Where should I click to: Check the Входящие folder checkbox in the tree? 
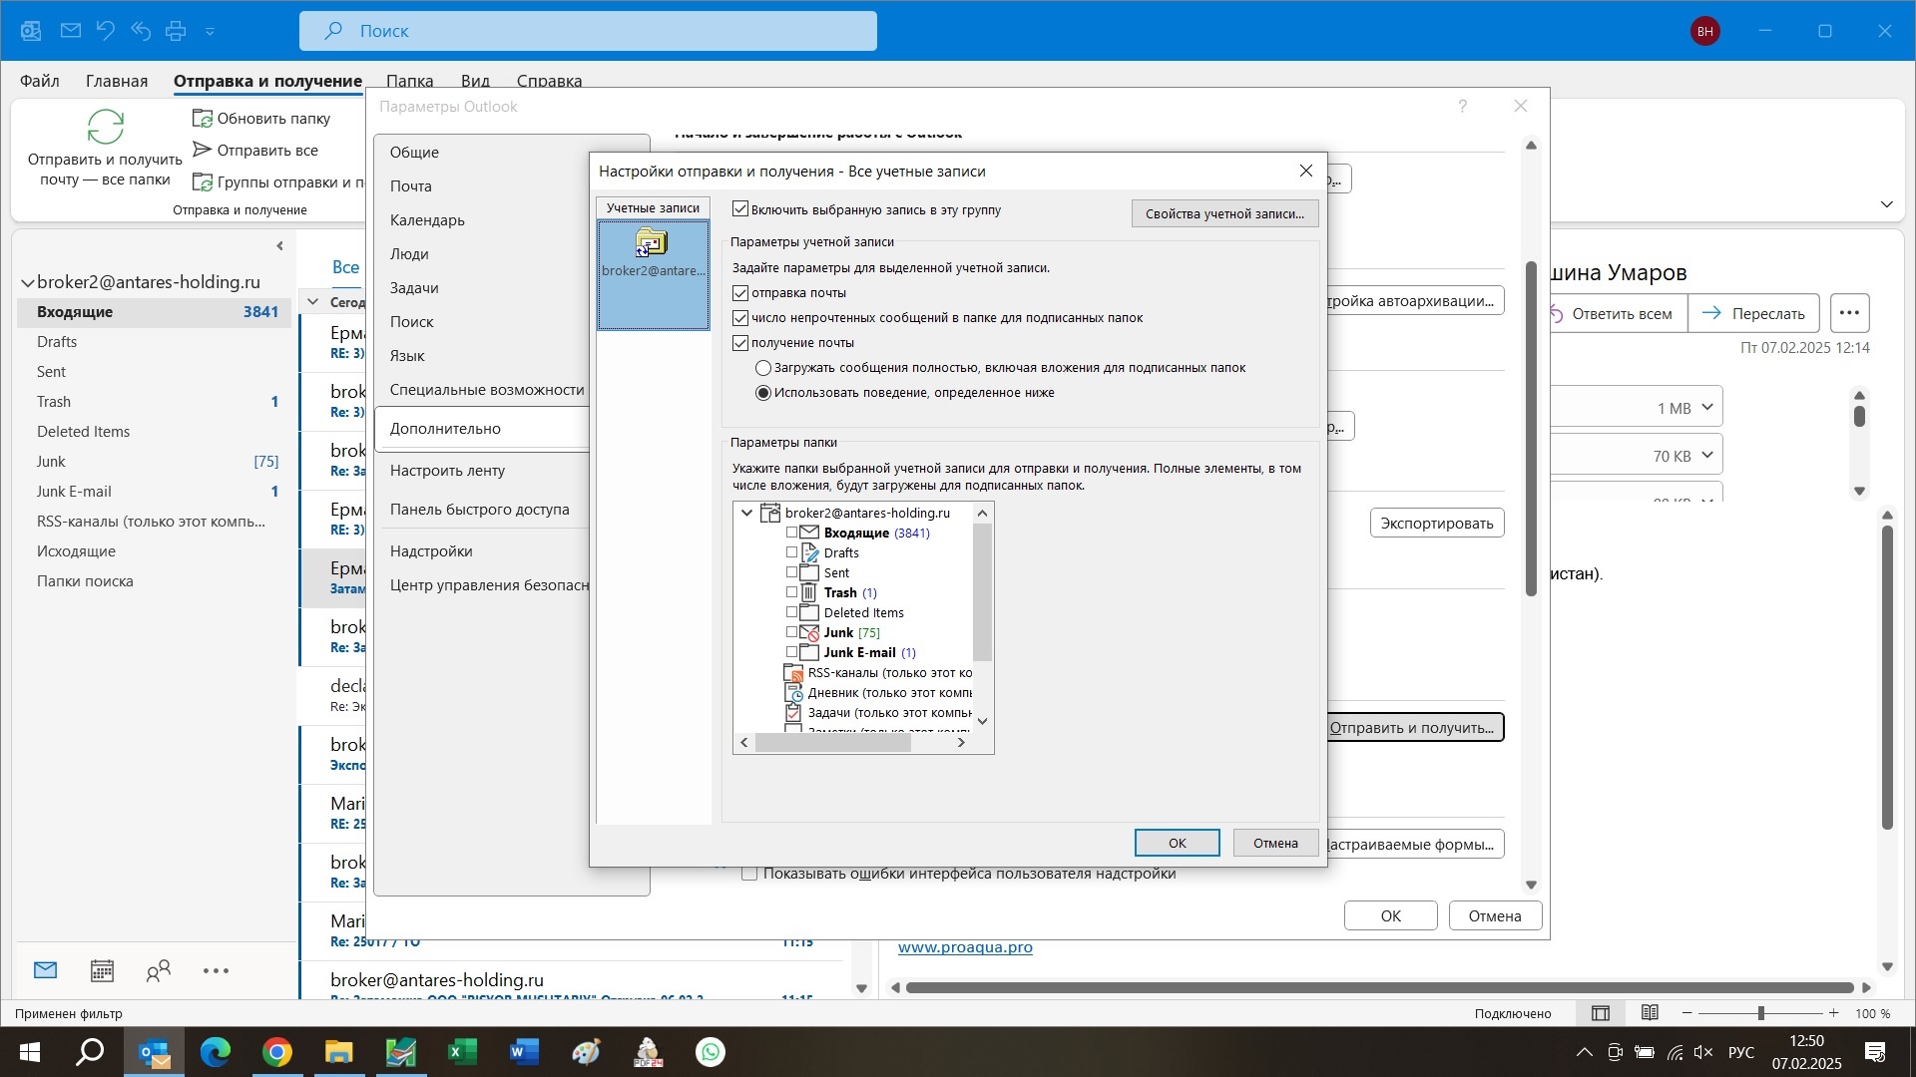click(x=792, y=533)
